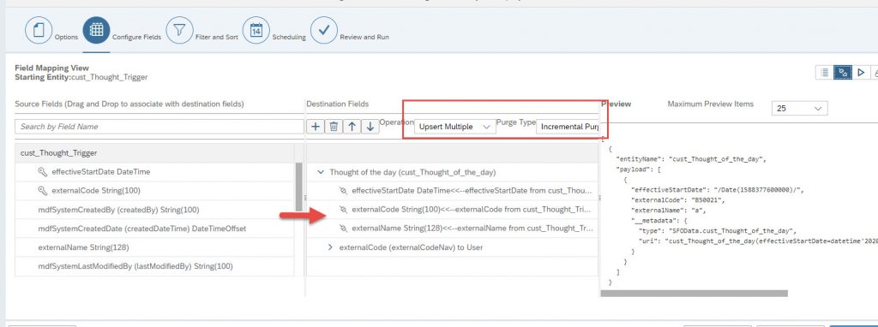Screen dimensions: 878x327
Task: Move destination field up
Action: (x=352, y=127)
